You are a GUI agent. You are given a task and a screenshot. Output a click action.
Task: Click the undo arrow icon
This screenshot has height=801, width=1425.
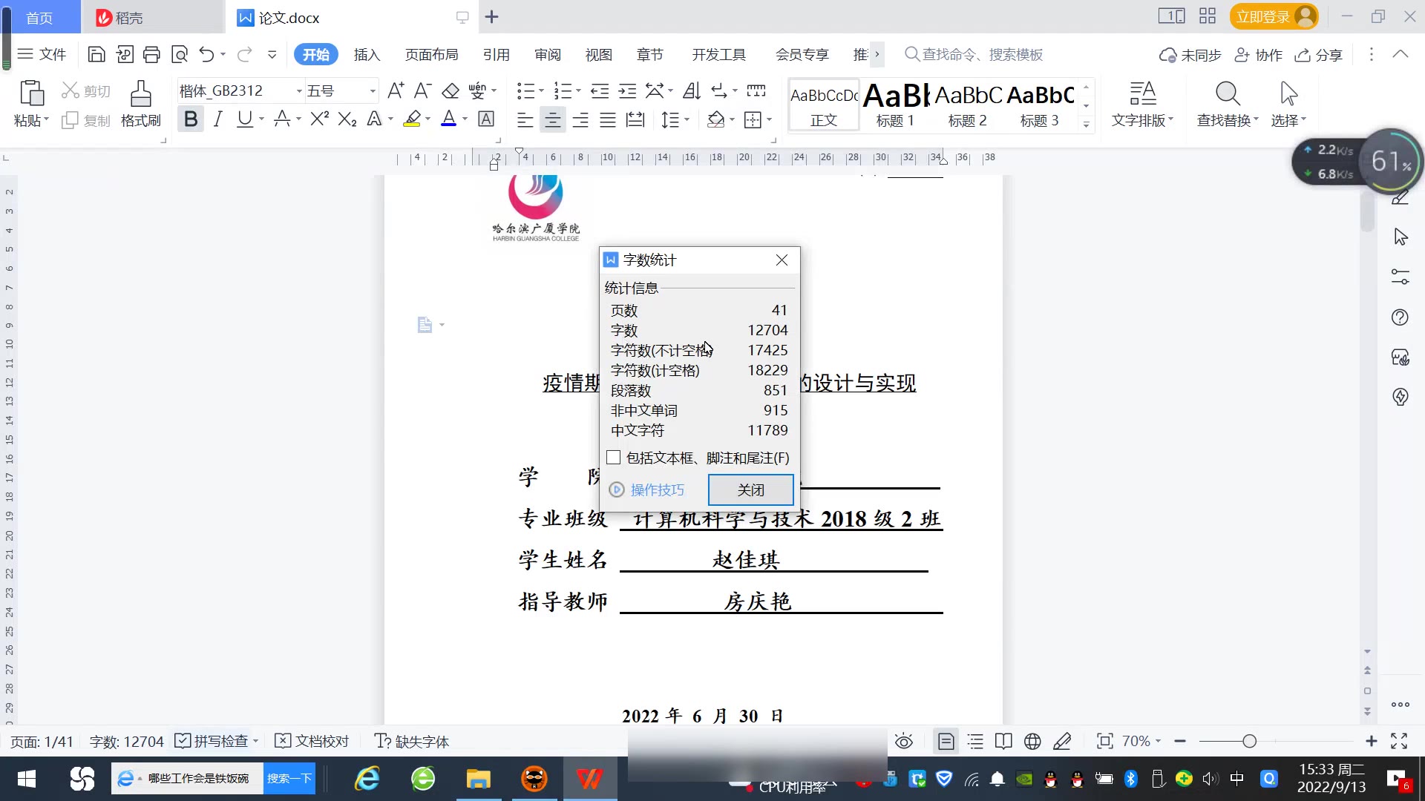click(206, 54)
